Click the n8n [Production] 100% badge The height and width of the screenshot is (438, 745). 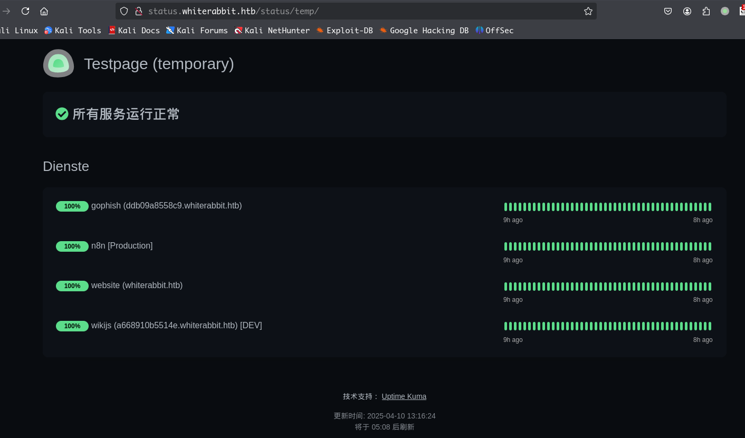(72, 246)
